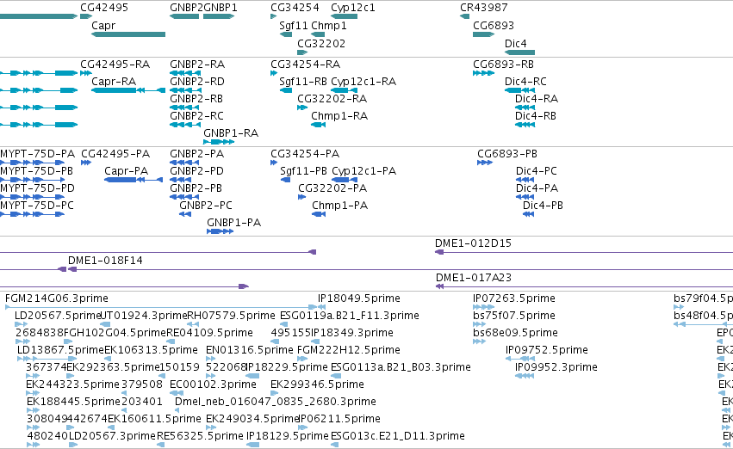Click the Cyp12c1-PA protein label

click(x=364, y=171)
